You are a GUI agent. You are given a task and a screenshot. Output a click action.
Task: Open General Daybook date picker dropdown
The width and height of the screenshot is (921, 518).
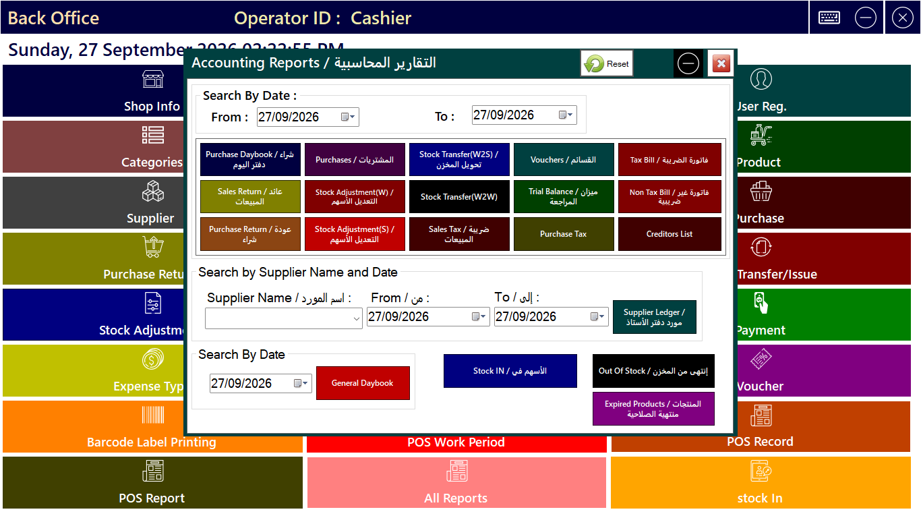(x=301, y=383)
